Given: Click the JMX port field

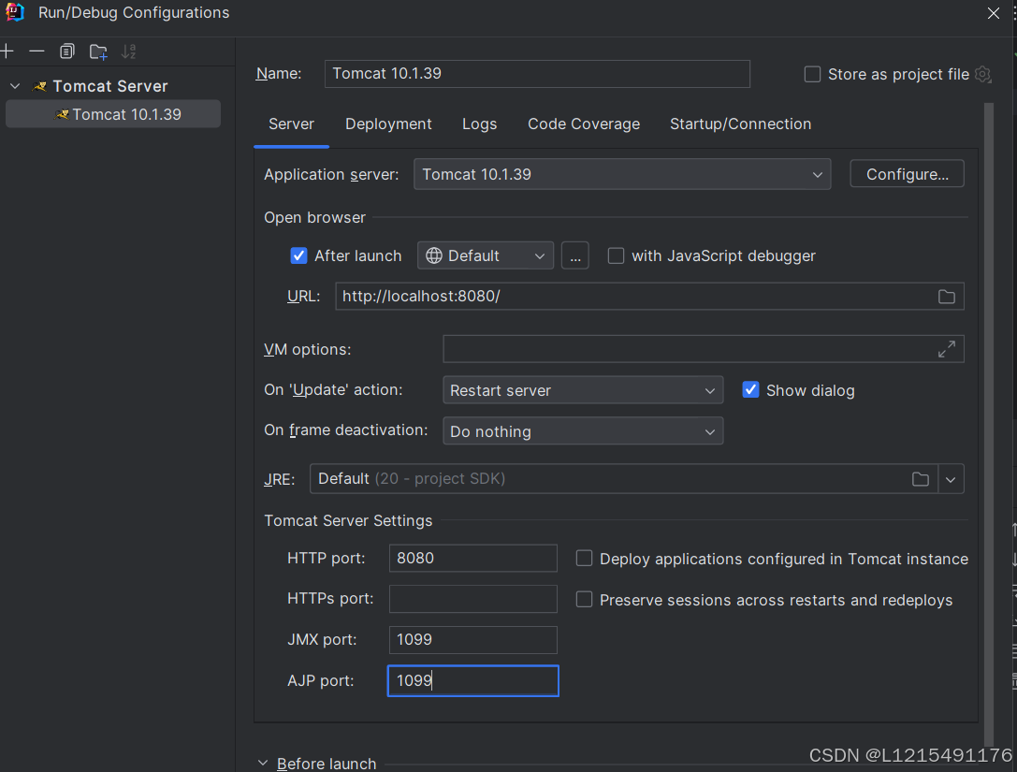Looking at the screenshot, I should tap(472, 640).
